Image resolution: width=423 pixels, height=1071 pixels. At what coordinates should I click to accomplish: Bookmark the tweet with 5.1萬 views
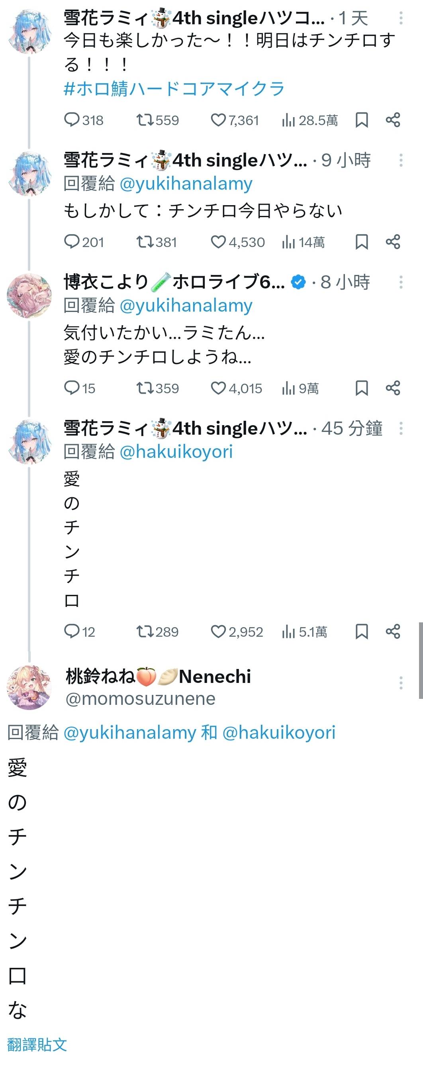click(362, 632)
